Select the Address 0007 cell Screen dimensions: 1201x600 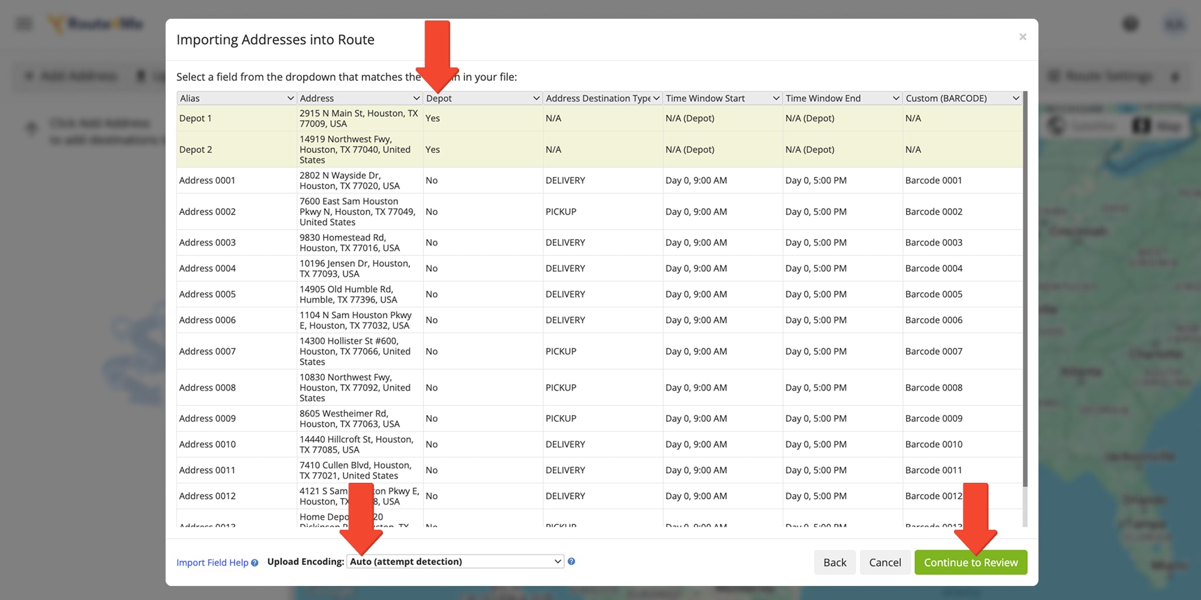pyautogui.click(x=236, y=352)
